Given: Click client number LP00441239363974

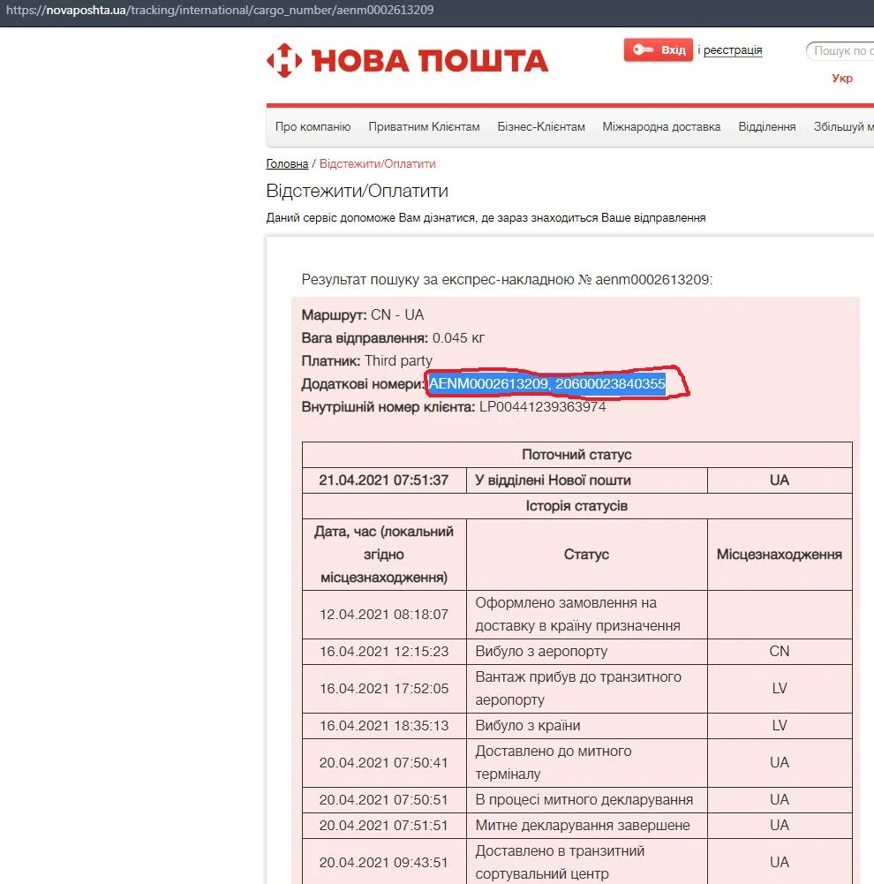Looking at the screenshot, I should pyautogui.click(x=542, y=407).
